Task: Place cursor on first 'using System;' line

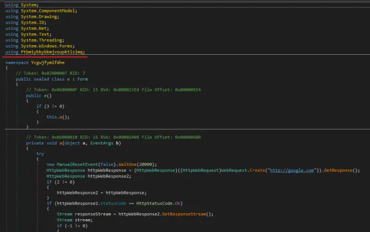Action: click(x=22, y=5)
